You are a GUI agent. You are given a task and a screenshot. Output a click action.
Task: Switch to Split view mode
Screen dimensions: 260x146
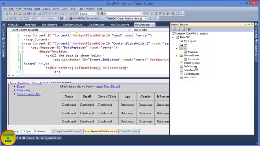27,131
